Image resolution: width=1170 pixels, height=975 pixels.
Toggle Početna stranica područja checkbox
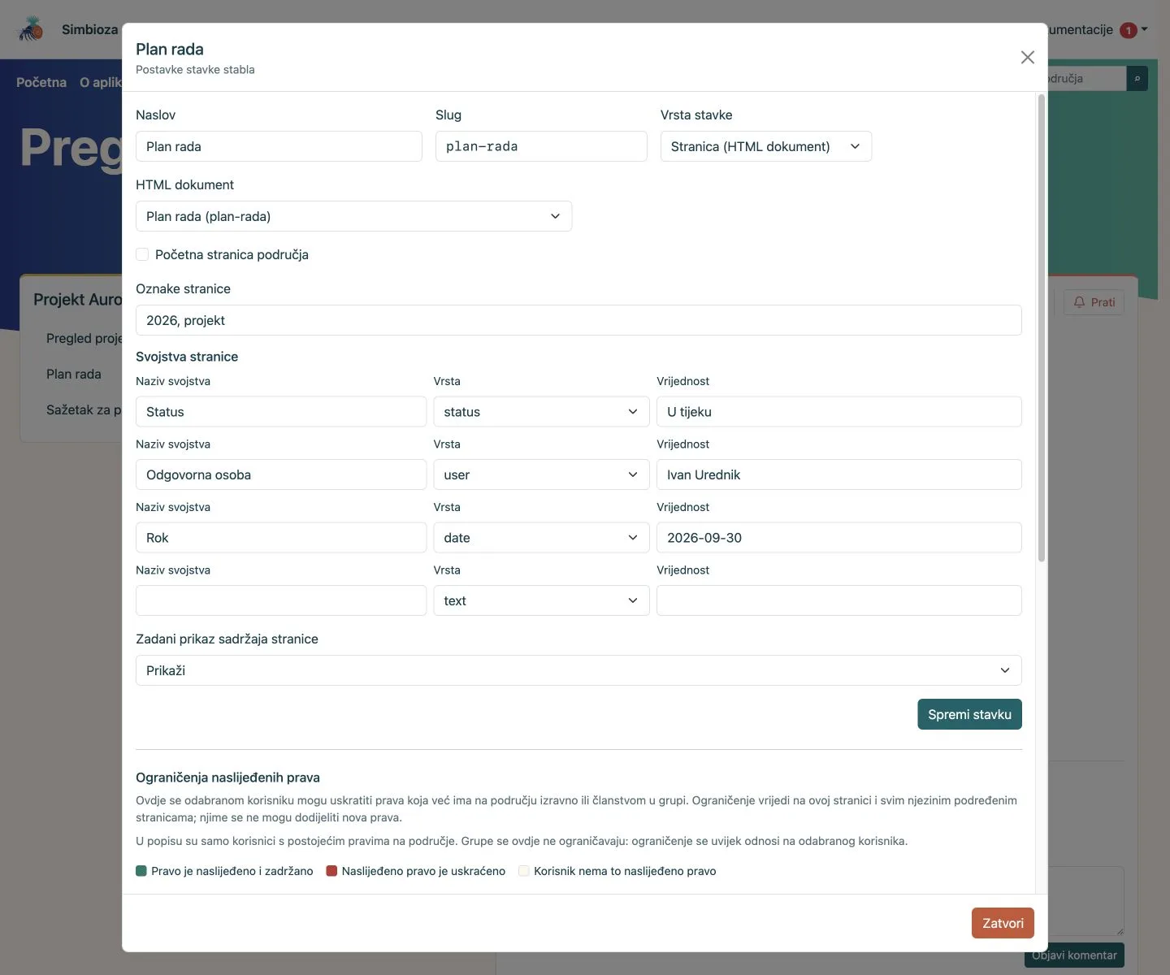pyautogui.click(x=142, y=254)
